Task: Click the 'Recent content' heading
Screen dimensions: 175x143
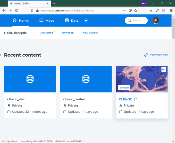Action: click(22, 55)
